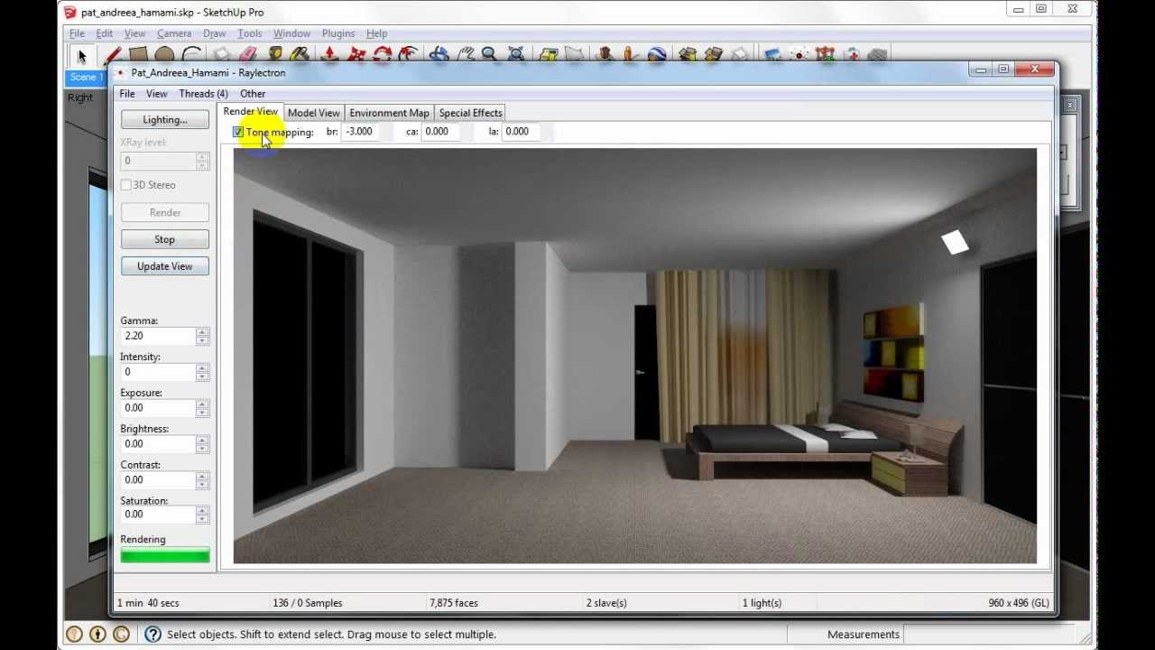Open SketchUp Camera menu
This screenshot has height=650, width=1155.
[x=174, y=33]
